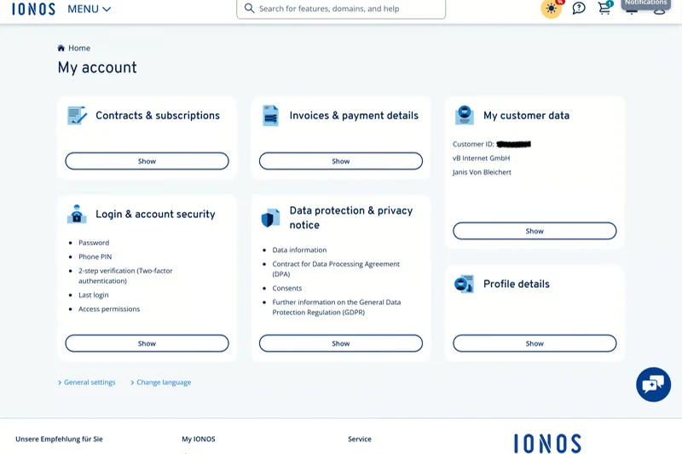
Task: Click the Profile details icon
Action: (464, 284)
